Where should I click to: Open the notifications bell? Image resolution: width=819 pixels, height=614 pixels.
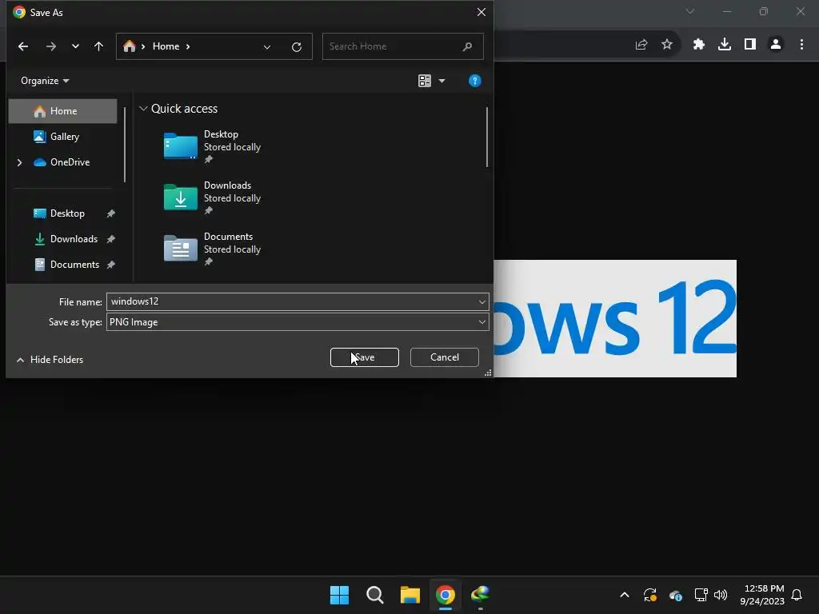pyautogui.click(x=797, y=595)
